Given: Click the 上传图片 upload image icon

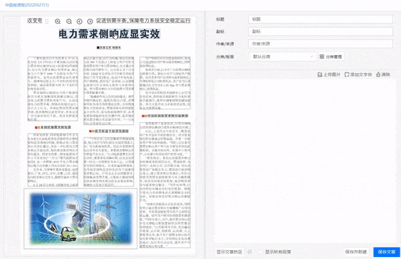Looking at the screenshot, I should 320,74.
